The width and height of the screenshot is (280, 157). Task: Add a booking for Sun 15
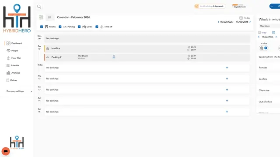click(x=227, y=112)
